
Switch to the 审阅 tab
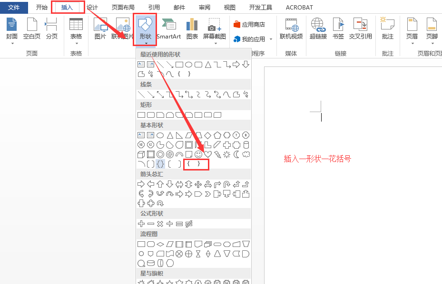point(205,7)
